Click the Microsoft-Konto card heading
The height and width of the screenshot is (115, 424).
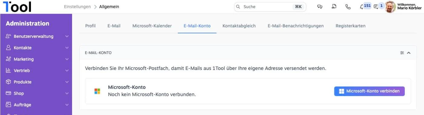(127, 87)
